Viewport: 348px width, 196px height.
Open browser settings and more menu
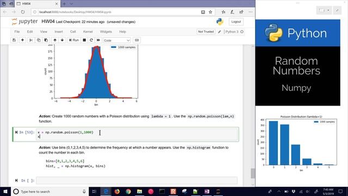pos(250,12)
